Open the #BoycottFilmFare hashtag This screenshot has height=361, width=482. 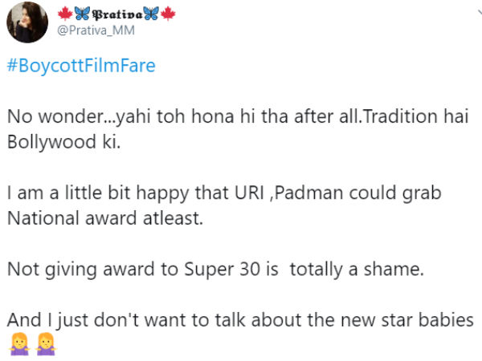tap(81, 66)
